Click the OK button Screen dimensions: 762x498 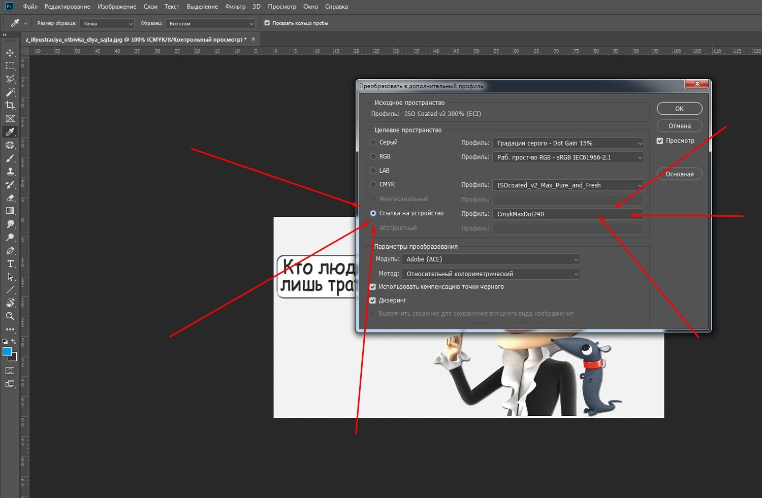(679, 109)
